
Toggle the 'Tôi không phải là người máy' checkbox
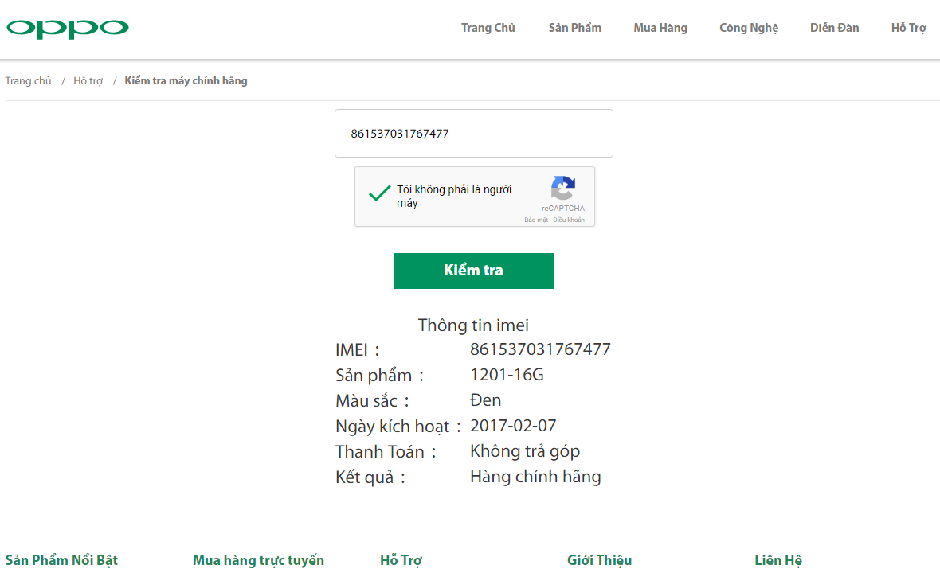tap(379, 193)
